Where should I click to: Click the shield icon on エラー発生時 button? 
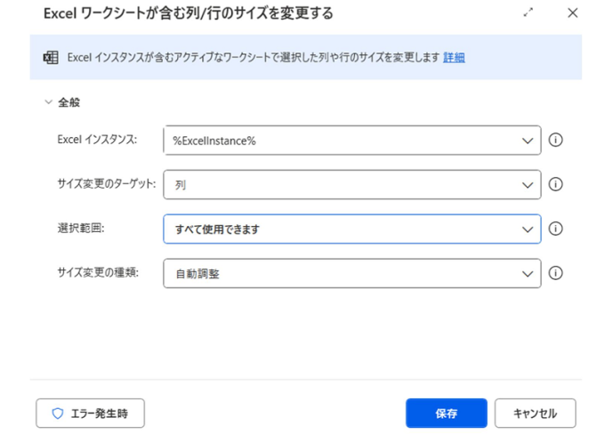[58, 414]
